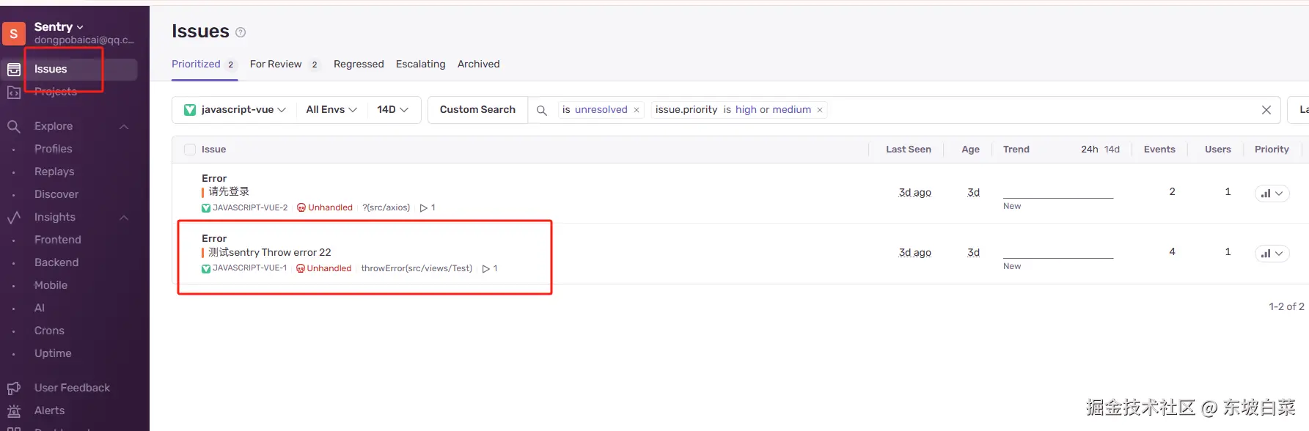Click the Projects sidebar icon
Viewport: 1309px width, 431px height.
[x=14, y=92]
